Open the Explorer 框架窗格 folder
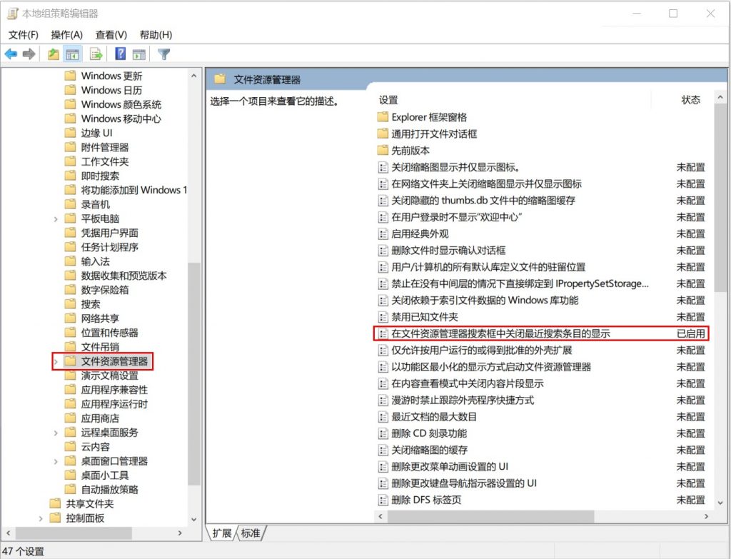Viewport: 731px width, 559px height. pyautogui.click(x=428, y=117)
